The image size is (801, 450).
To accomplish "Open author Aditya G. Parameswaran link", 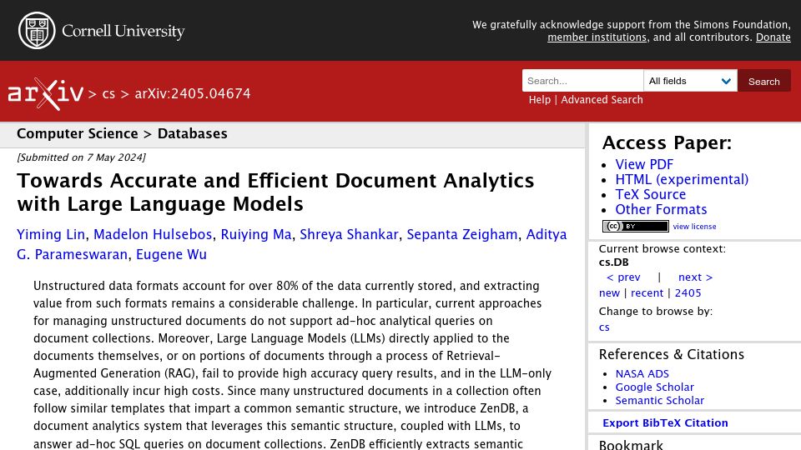I will click(292, 244).
